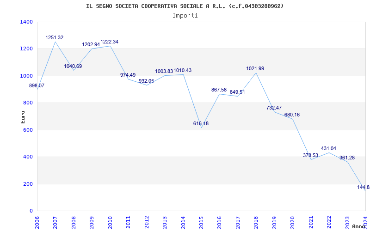Click the chart title with c.f. number
The image size is (370, 231).
tap(185, 6)
